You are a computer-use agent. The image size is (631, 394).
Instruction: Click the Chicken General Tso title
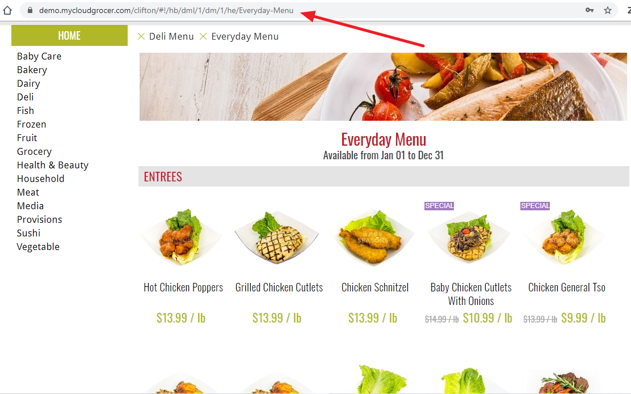tap(567, 287)
